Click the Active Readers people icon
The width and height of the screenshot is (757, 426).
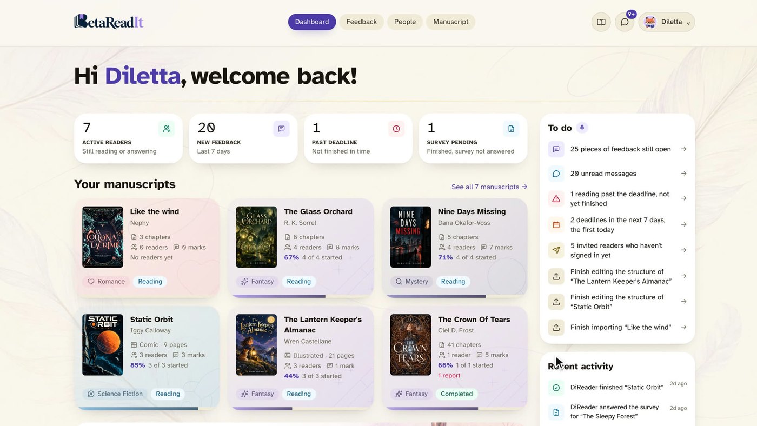coord(167,129)
